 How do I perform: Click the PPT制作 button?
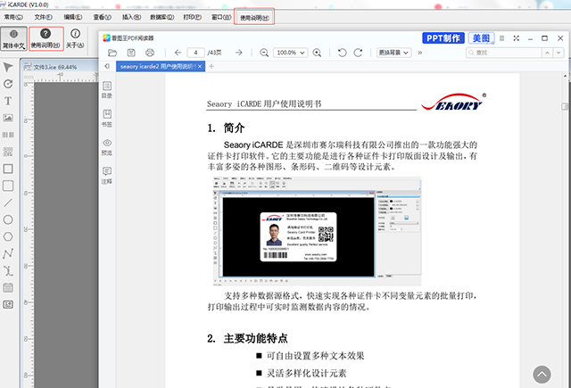pos(443,38)
